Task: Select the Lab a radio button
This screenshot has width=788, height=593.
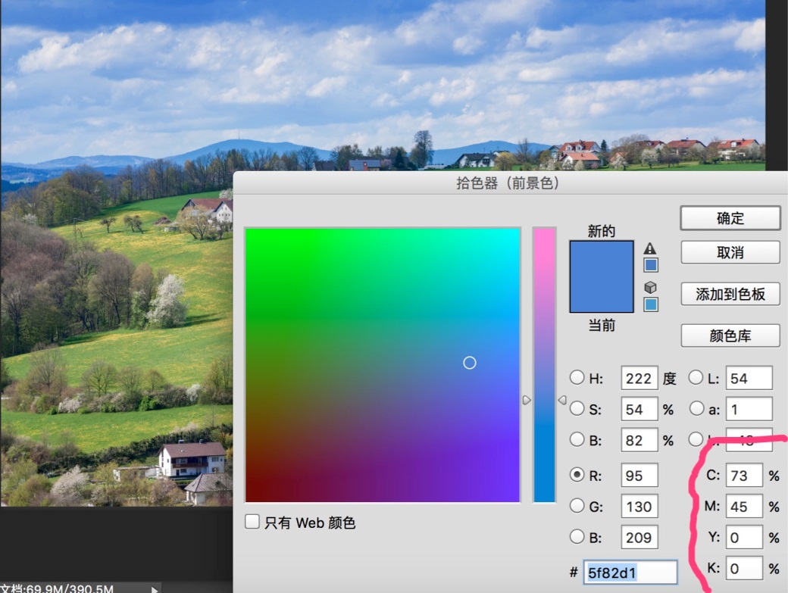Action: (696, 409)
